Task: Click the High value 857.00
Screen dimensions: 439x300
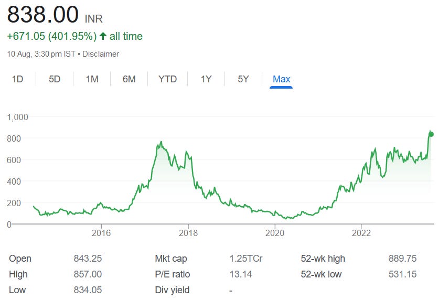Action: click(x=88, y=274)
